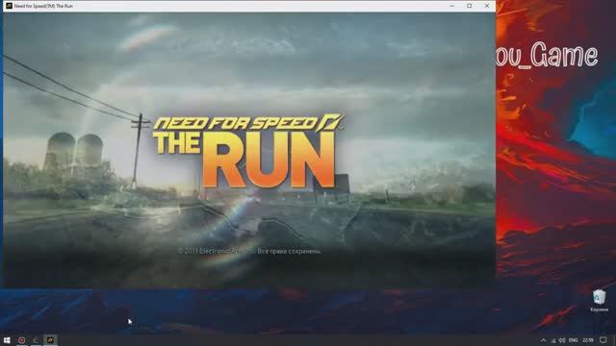Viewport: 616px width, 346px height.
Task: Open the clock showing 22:59
Action: pos(588,340)
